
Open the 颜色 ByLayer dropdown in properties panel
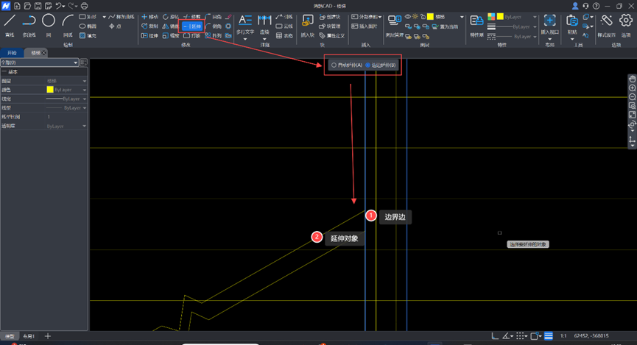click(x=85, y=89)
